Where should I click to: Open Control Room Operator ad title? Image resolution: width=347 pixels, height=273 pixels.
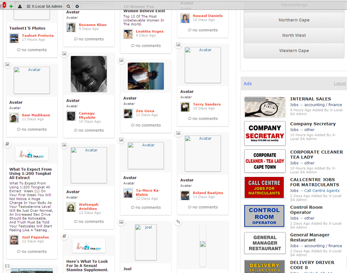[x=306, y=210]
